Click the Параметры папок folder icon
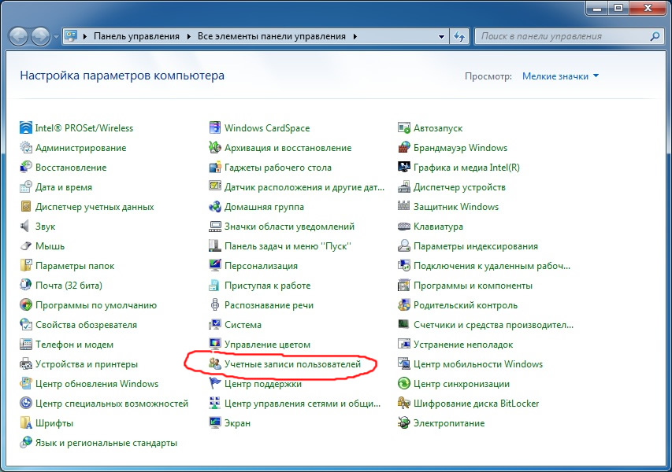The width and height of the screenshot is (672, 472). [x=26, y=266]
